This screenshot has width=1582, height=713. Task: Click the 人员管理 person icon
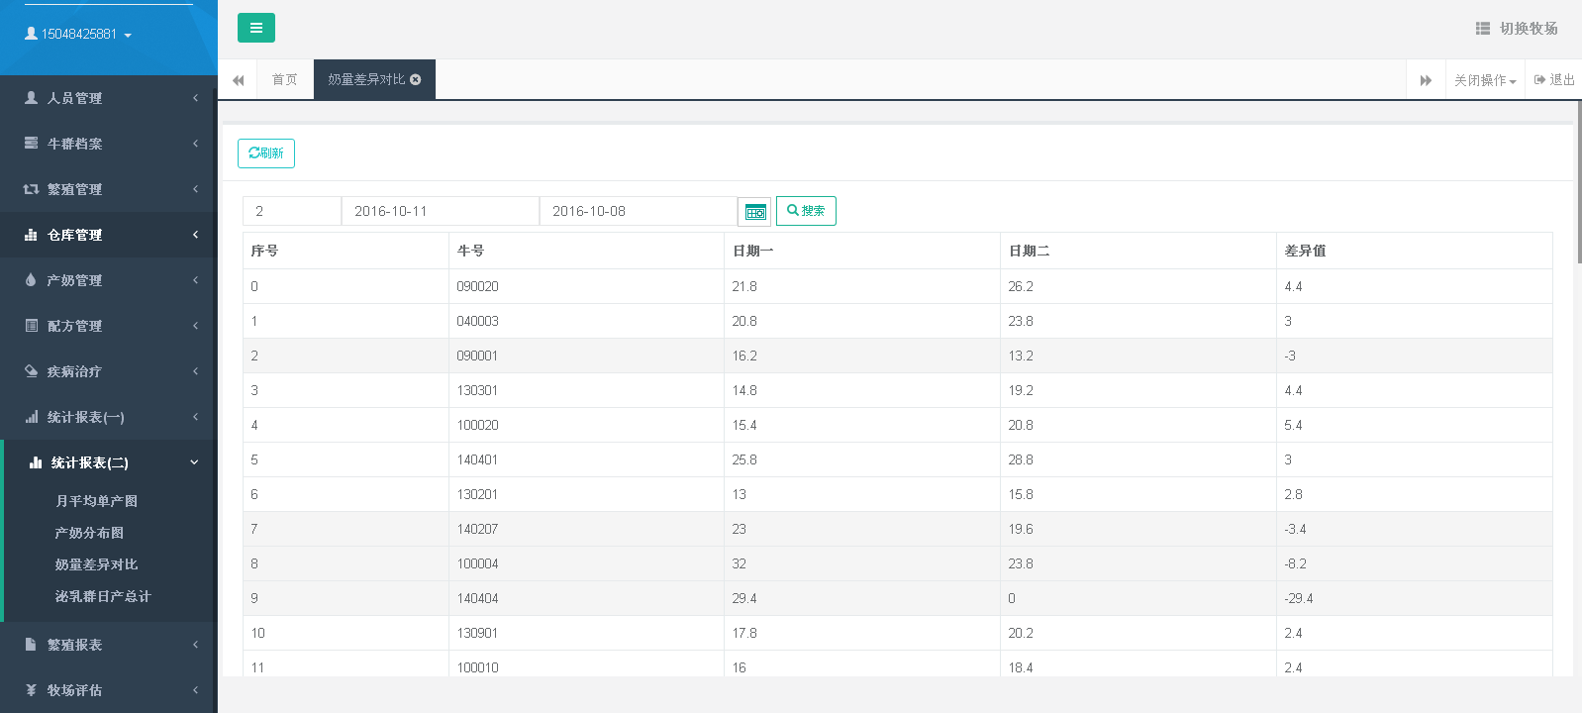pyautogui.click(x=31, y=98)
